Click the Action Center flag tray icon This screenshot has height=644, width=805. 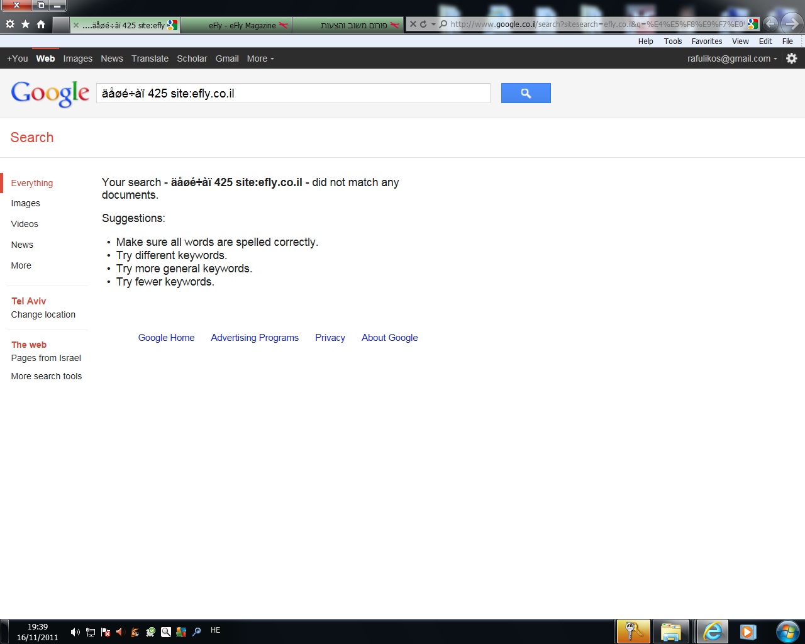coord(106,632)
